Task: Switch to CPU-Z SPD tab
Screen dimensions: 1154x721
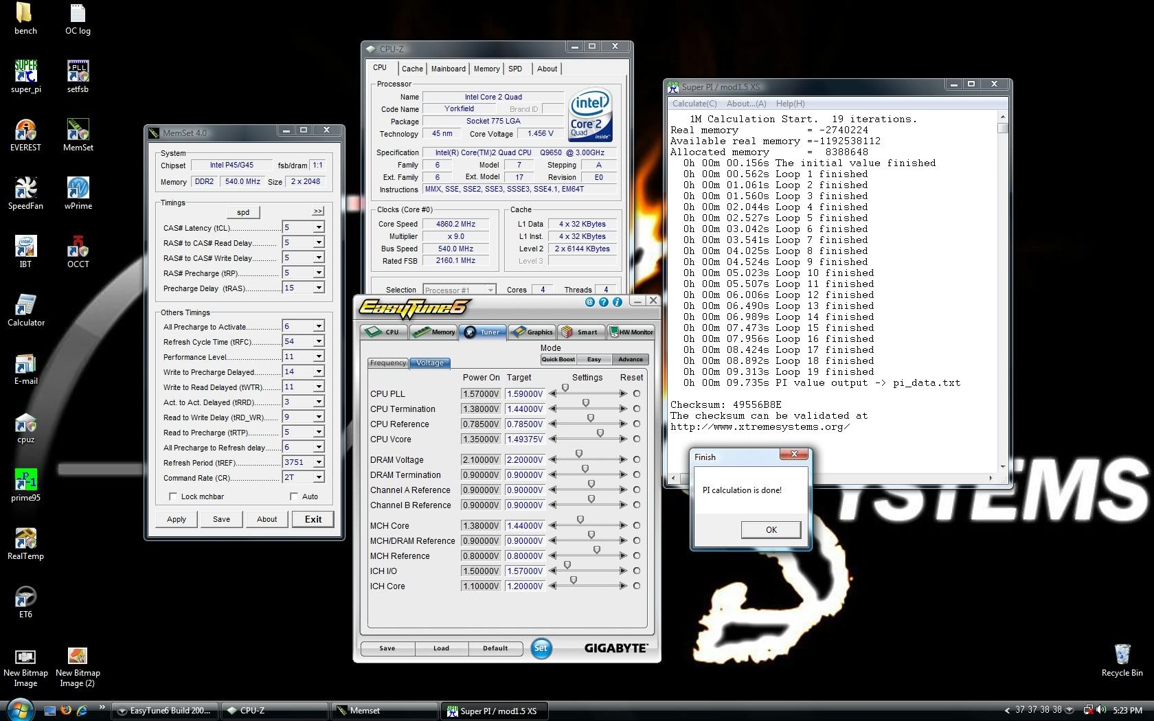Action: tap(515, 69)
